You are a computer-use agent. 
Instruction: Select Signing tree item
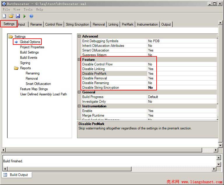(25, 63)
